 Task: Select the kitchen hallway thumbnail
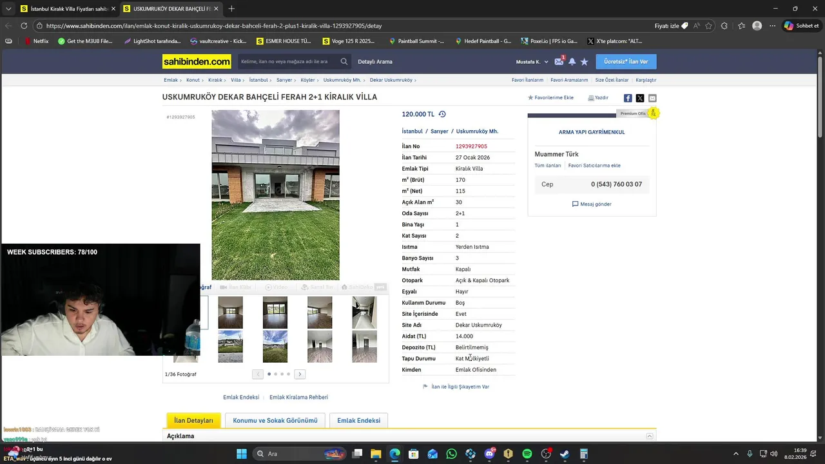[364, 313]
